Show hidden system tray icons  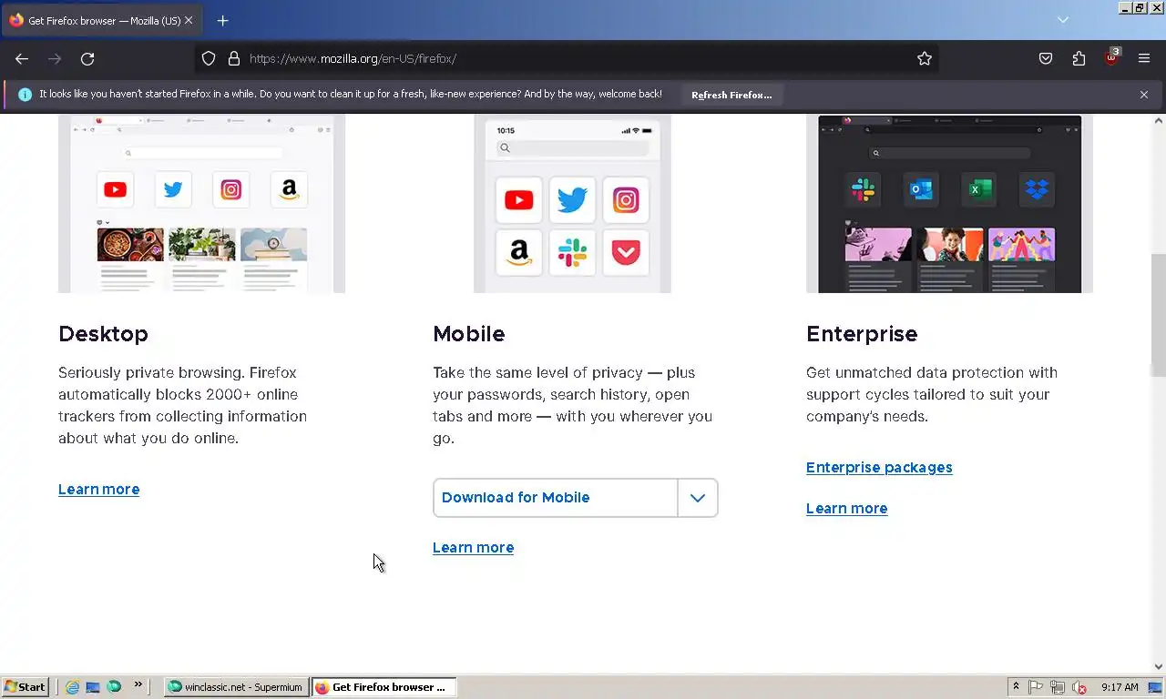tap(1016, 687)
